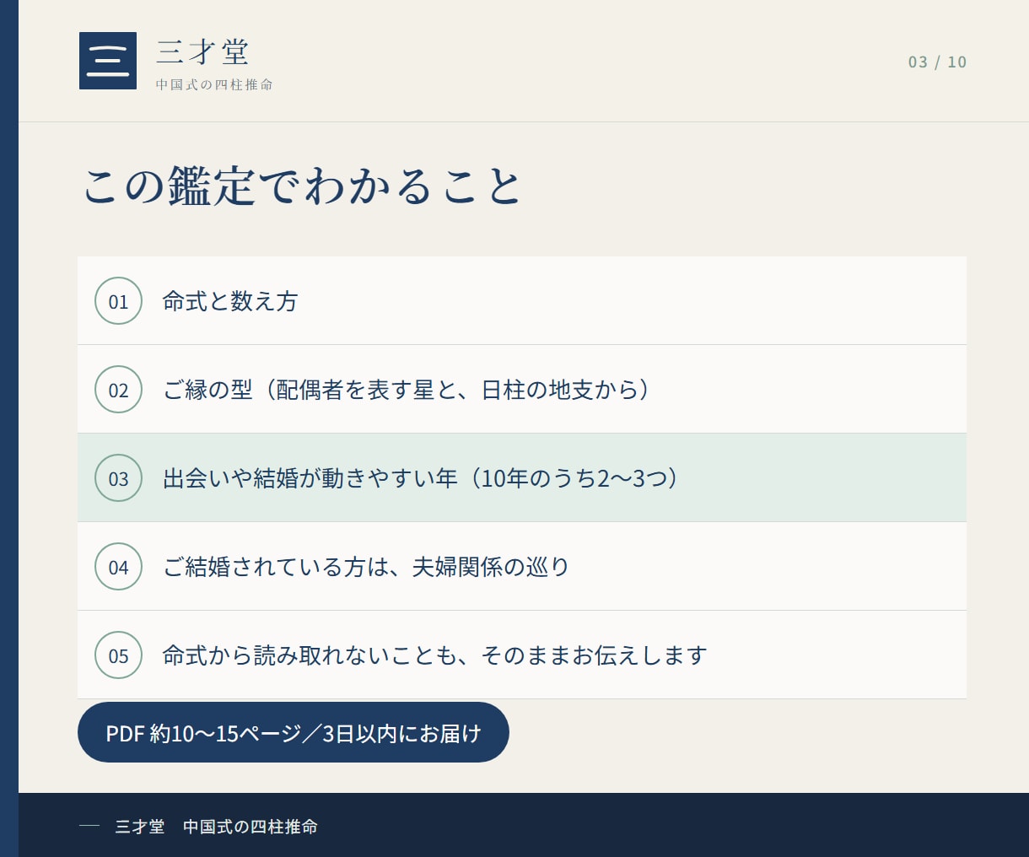Click the heading この鑑定でわかること

tap(302, 186)
